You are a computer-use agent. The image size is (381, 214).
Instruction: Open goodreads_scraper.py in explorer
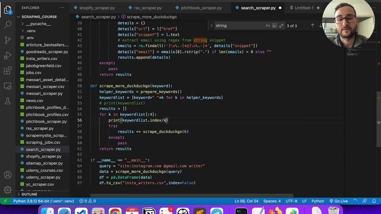click(x=47, y=52)
